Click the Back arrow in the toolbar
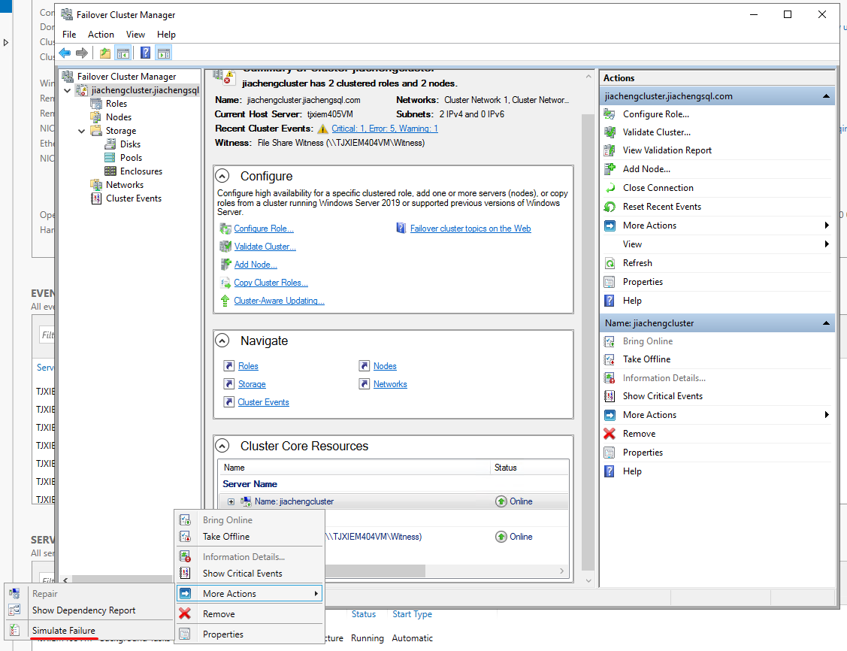847x651 pixels. 65,53
